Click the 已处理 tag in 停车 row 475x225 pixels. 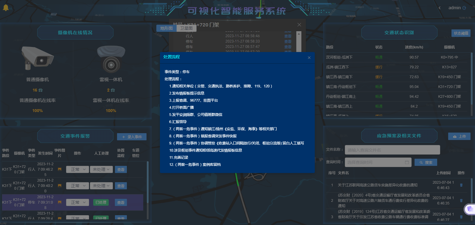coord(101,202)
